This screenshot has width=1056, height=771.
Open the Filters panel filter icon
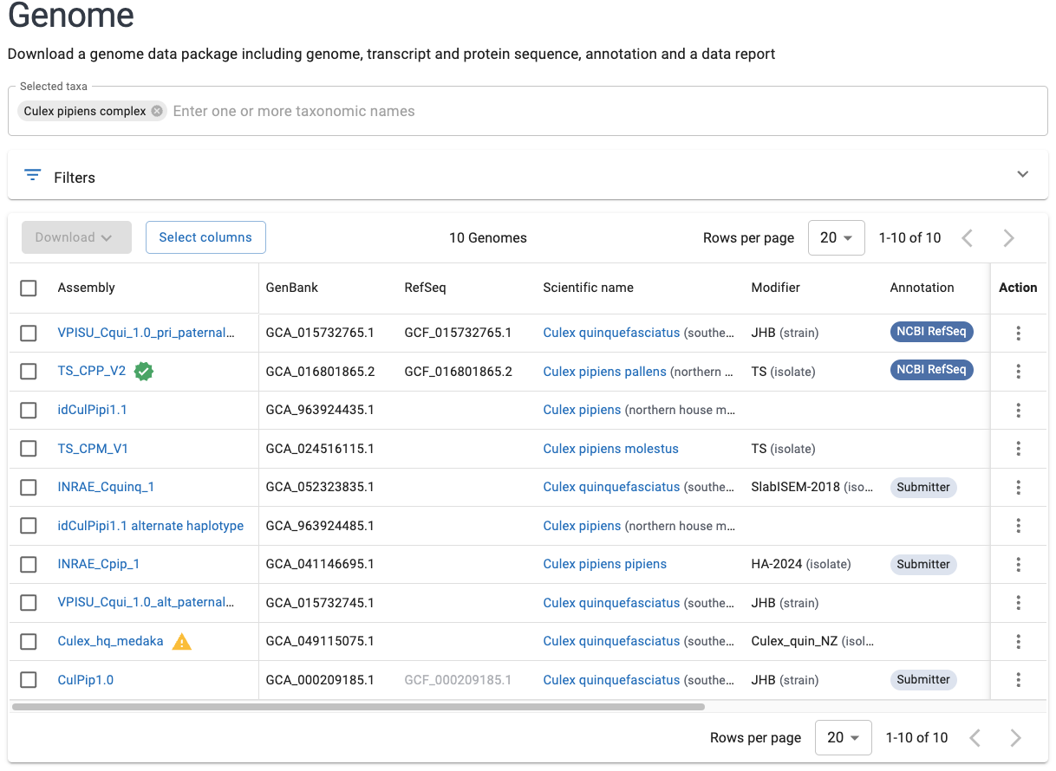[x=32, y=174]
